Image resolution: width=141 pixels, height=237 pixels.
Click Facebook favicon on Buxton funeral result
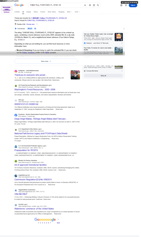click(16, 115)
